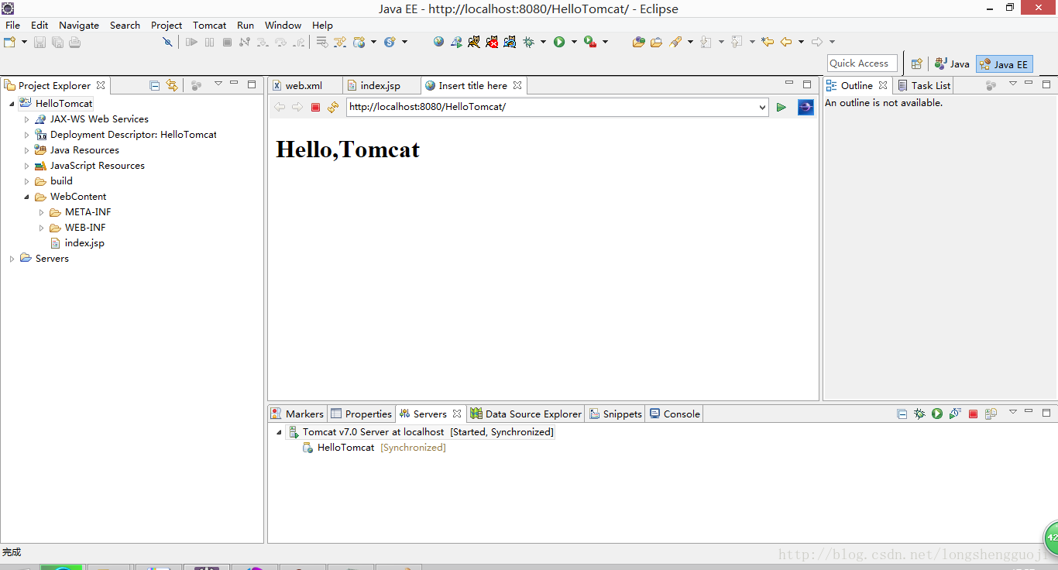Select the Java EE perspective button
Viewport: 1058px width, 570px height.
[x=1005, y=64]
